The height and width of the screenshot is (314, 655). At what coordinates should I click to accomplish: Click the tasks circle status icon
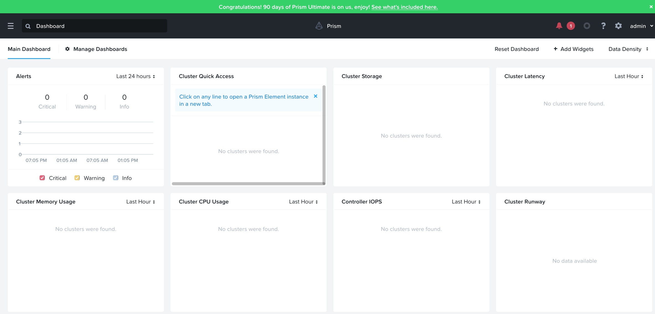tap(587, 26)
